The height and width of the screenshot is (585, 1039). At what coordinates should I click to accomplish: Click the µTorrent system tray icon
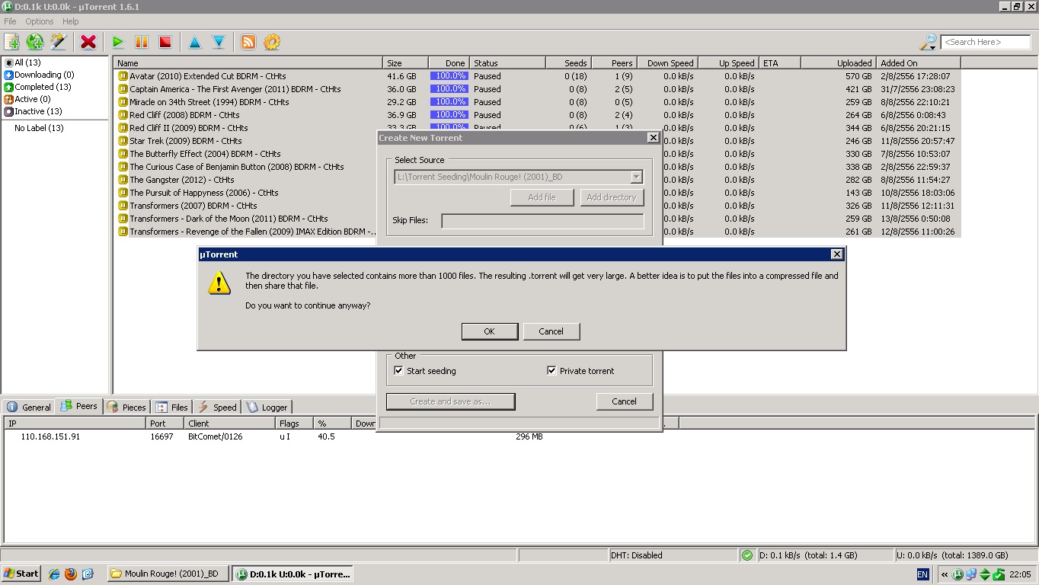[957, 574]
